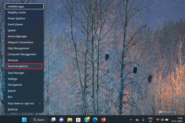The height and width of the screenshot is (123, 185).
Task: Switch the ENG IN input language
Action: (x=150, y=120)
